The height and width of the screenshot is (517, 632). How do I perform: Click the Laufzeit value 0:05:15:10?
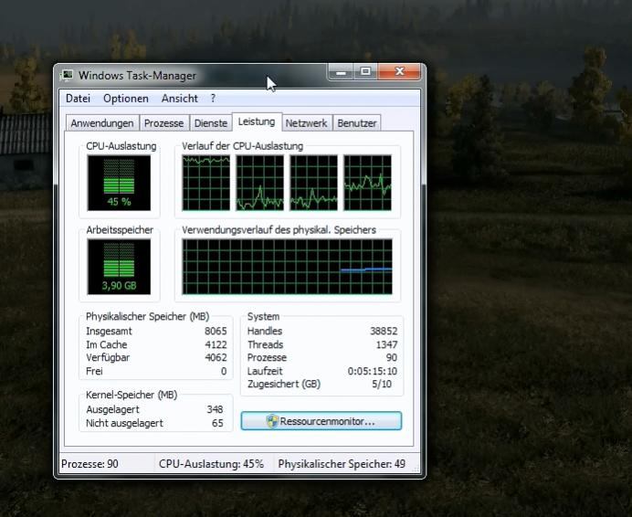click(373, 371)
